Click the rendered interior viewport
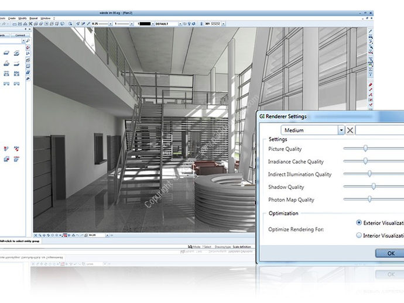 pos(144,130)
